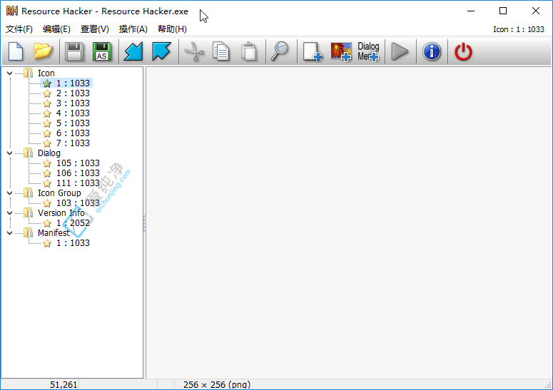Click the status bar resize grip

pos(548,385)
